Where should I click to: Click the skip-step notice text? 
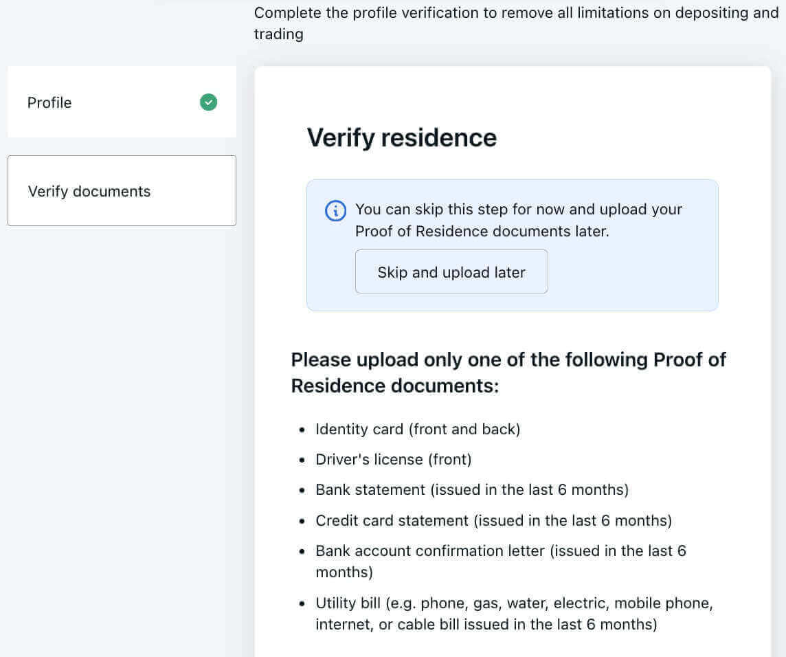[518, 220]
